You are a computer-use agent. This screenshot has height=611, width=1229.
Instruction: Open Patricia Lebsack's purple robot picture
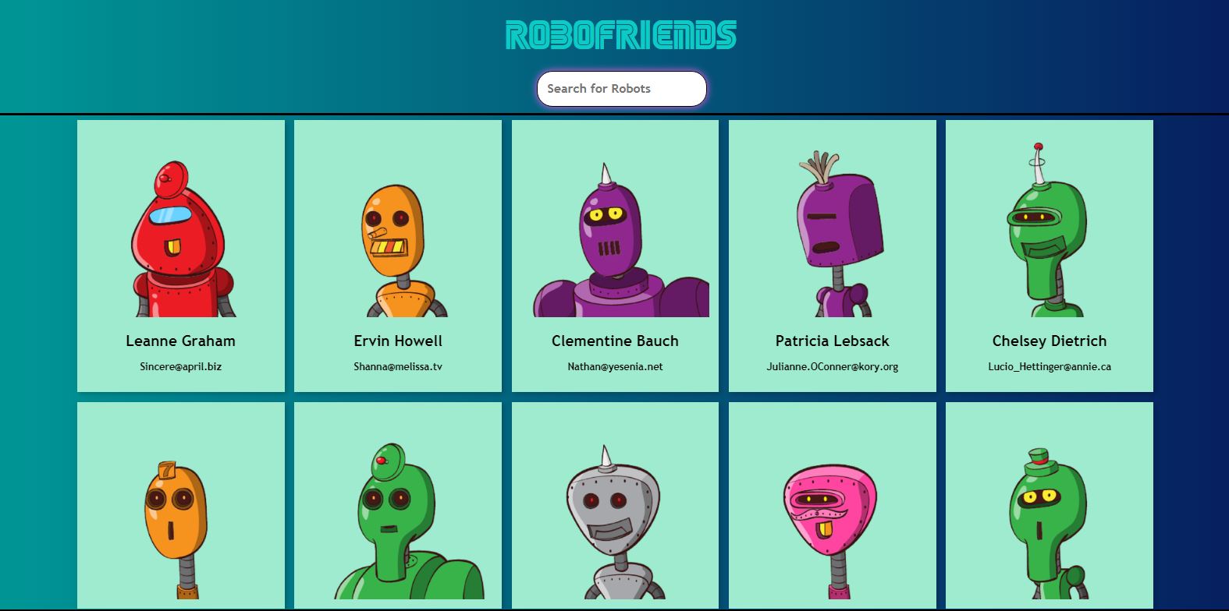(832, 234)
